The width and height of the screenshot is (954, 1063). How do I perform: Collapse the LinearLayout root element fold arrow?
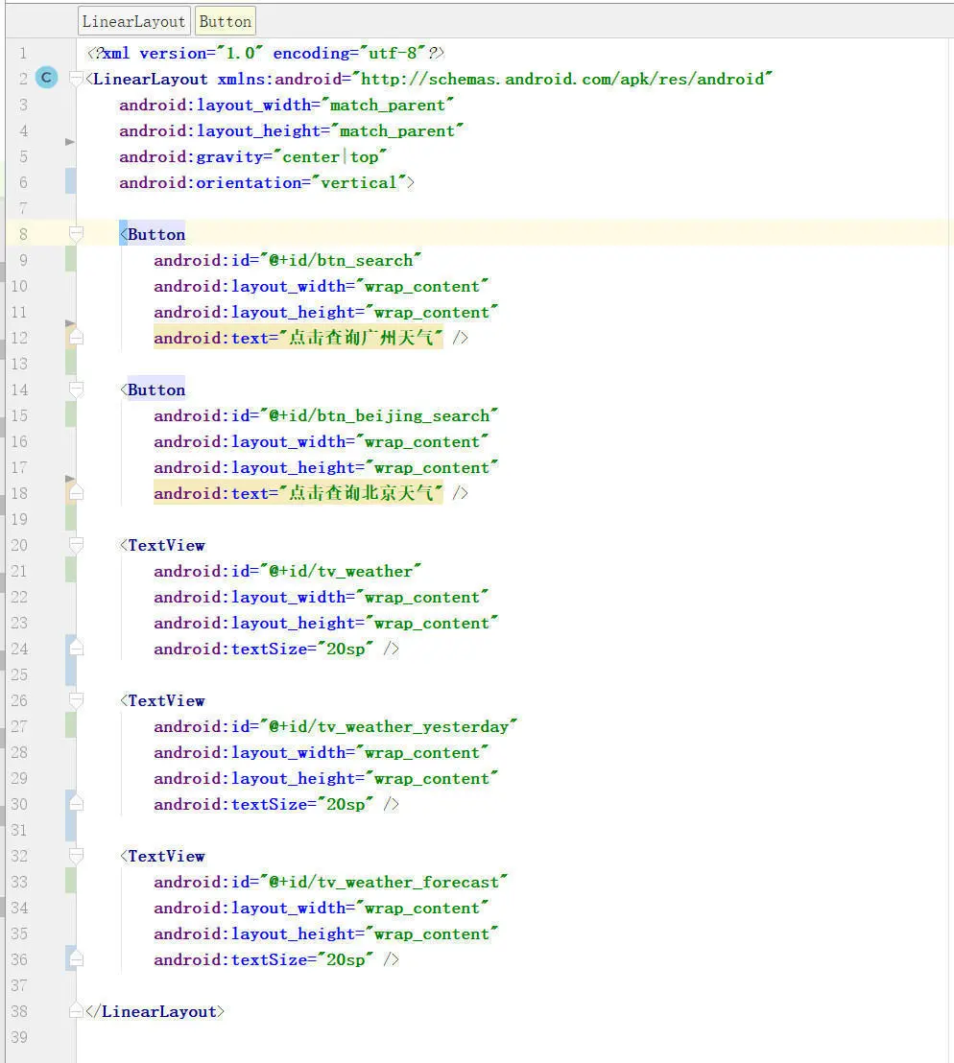(x=75, y=78)
